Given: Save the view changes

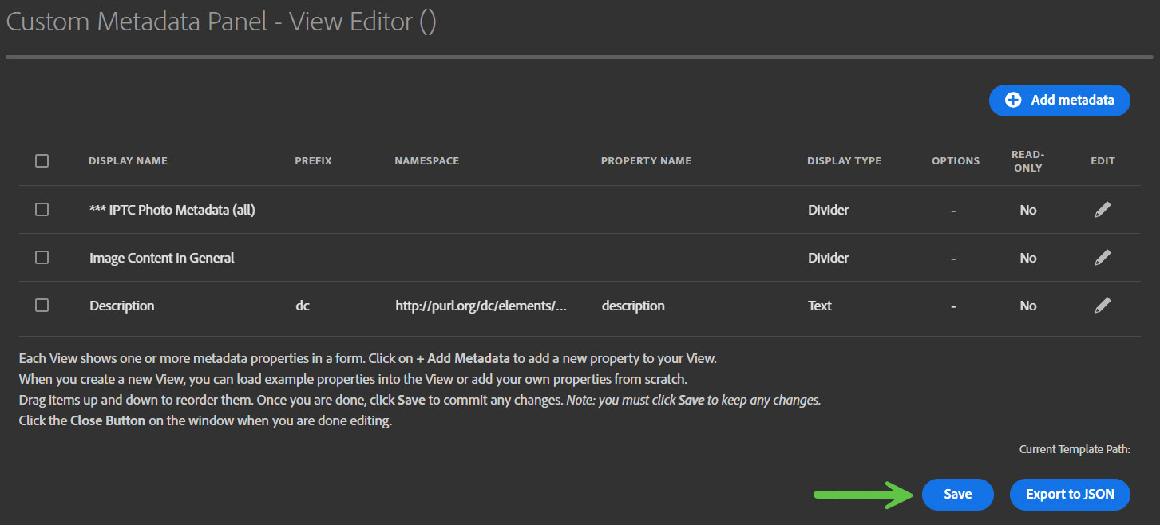Looking at the screenshot, I should click(957, 495).
